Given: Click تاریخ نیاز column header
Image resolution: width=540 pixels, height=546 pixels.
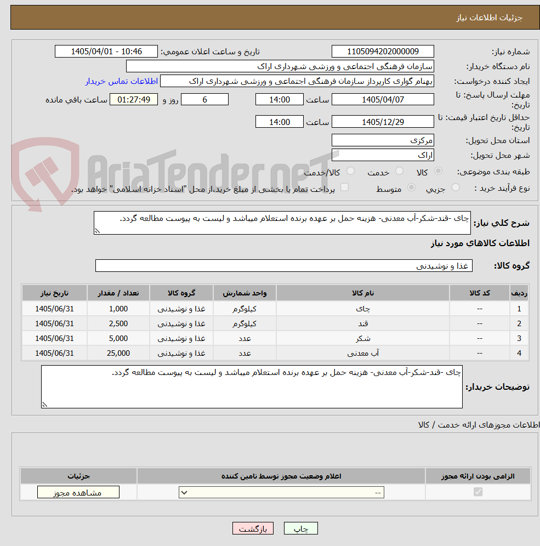Looking at the screenshot, I should pos(54,293).
